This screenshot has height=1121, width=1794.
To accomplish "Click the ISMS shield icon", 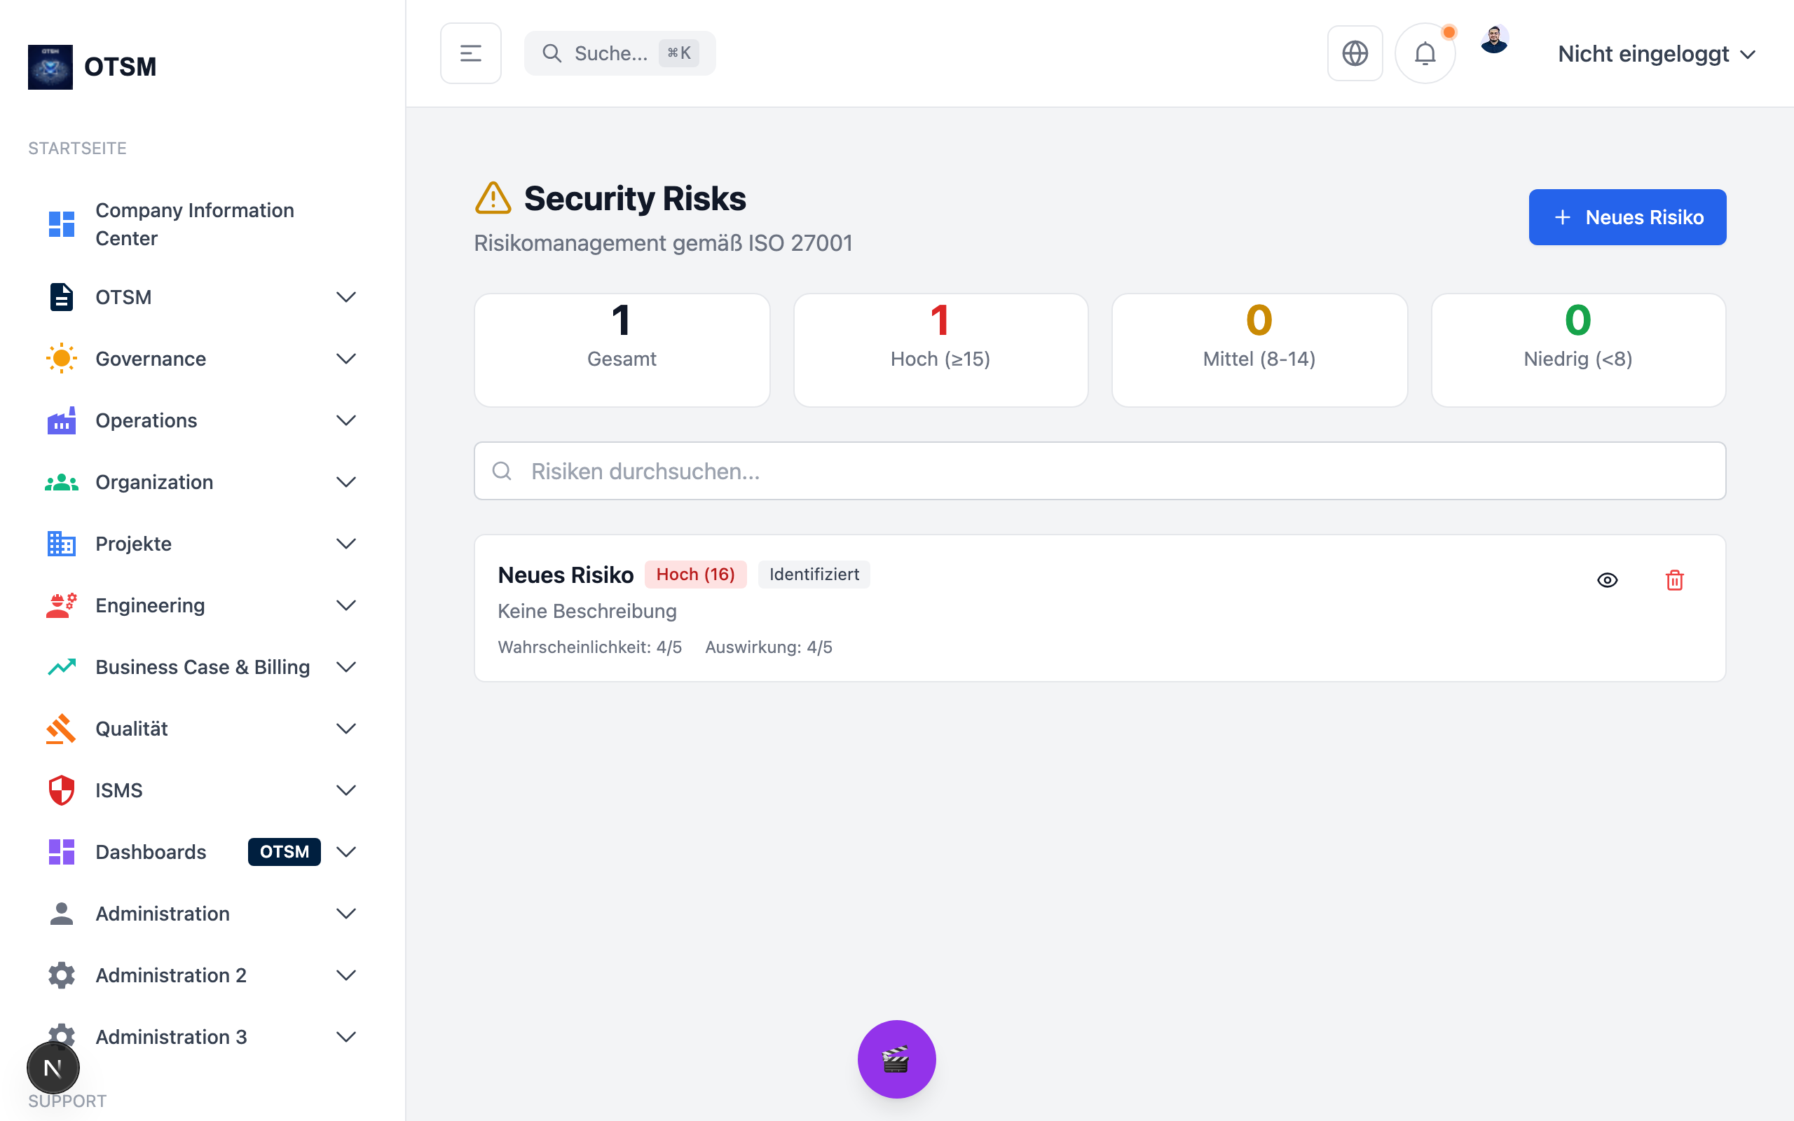I will pos(62,790).
